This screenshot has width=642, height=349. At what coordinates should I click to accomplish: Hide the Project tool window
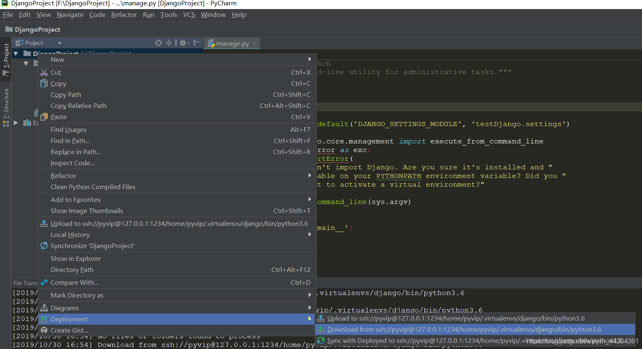(197, 43)
